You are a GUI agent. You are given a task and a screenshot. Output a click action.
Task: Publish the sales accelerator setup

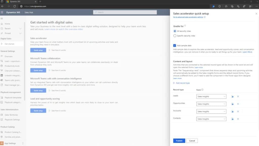pyautogui.click(x=179, y=141)
